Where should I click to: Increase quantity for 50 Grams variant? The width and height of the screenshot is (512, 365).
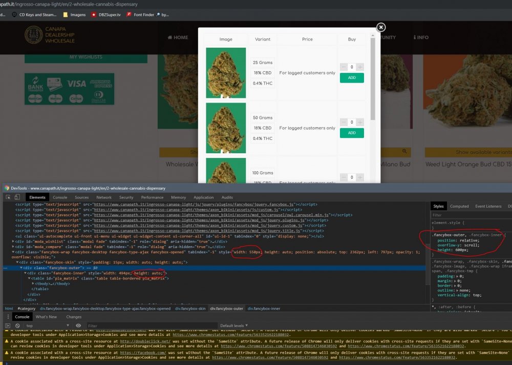(360, 122)
